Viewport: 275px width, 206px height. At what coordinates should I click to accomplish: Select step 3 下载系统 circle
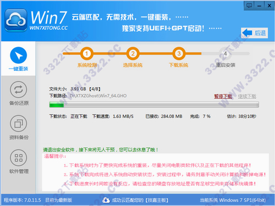(179, 54)
